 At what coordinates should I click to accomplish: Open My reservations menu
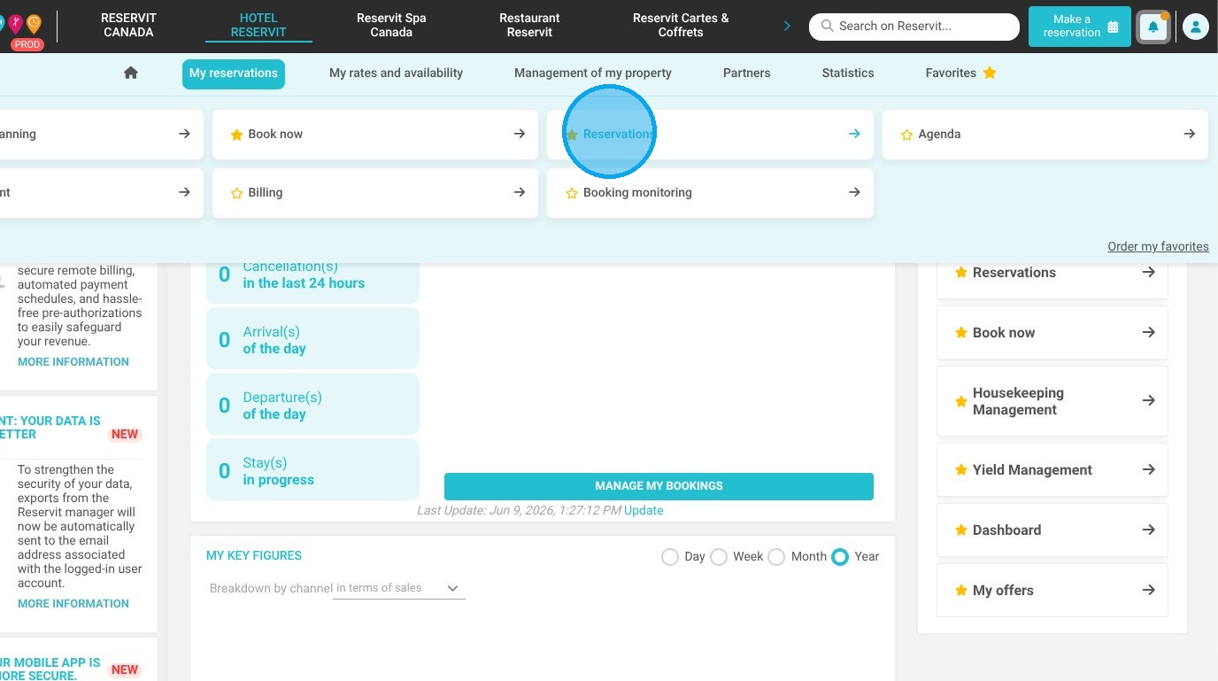point(234,74)
